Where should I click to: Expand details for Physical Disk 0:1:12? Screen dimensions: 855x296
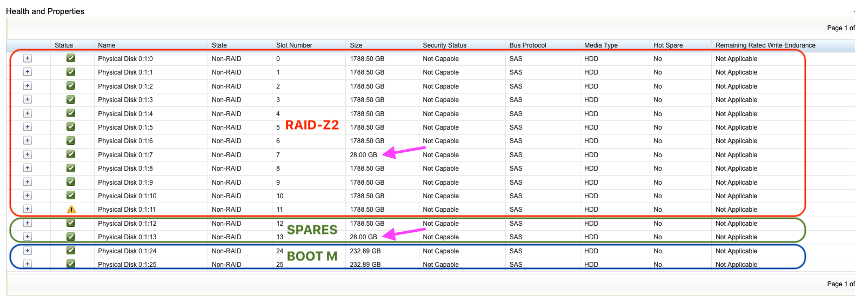pyautogui.click(x=28, y=223)
